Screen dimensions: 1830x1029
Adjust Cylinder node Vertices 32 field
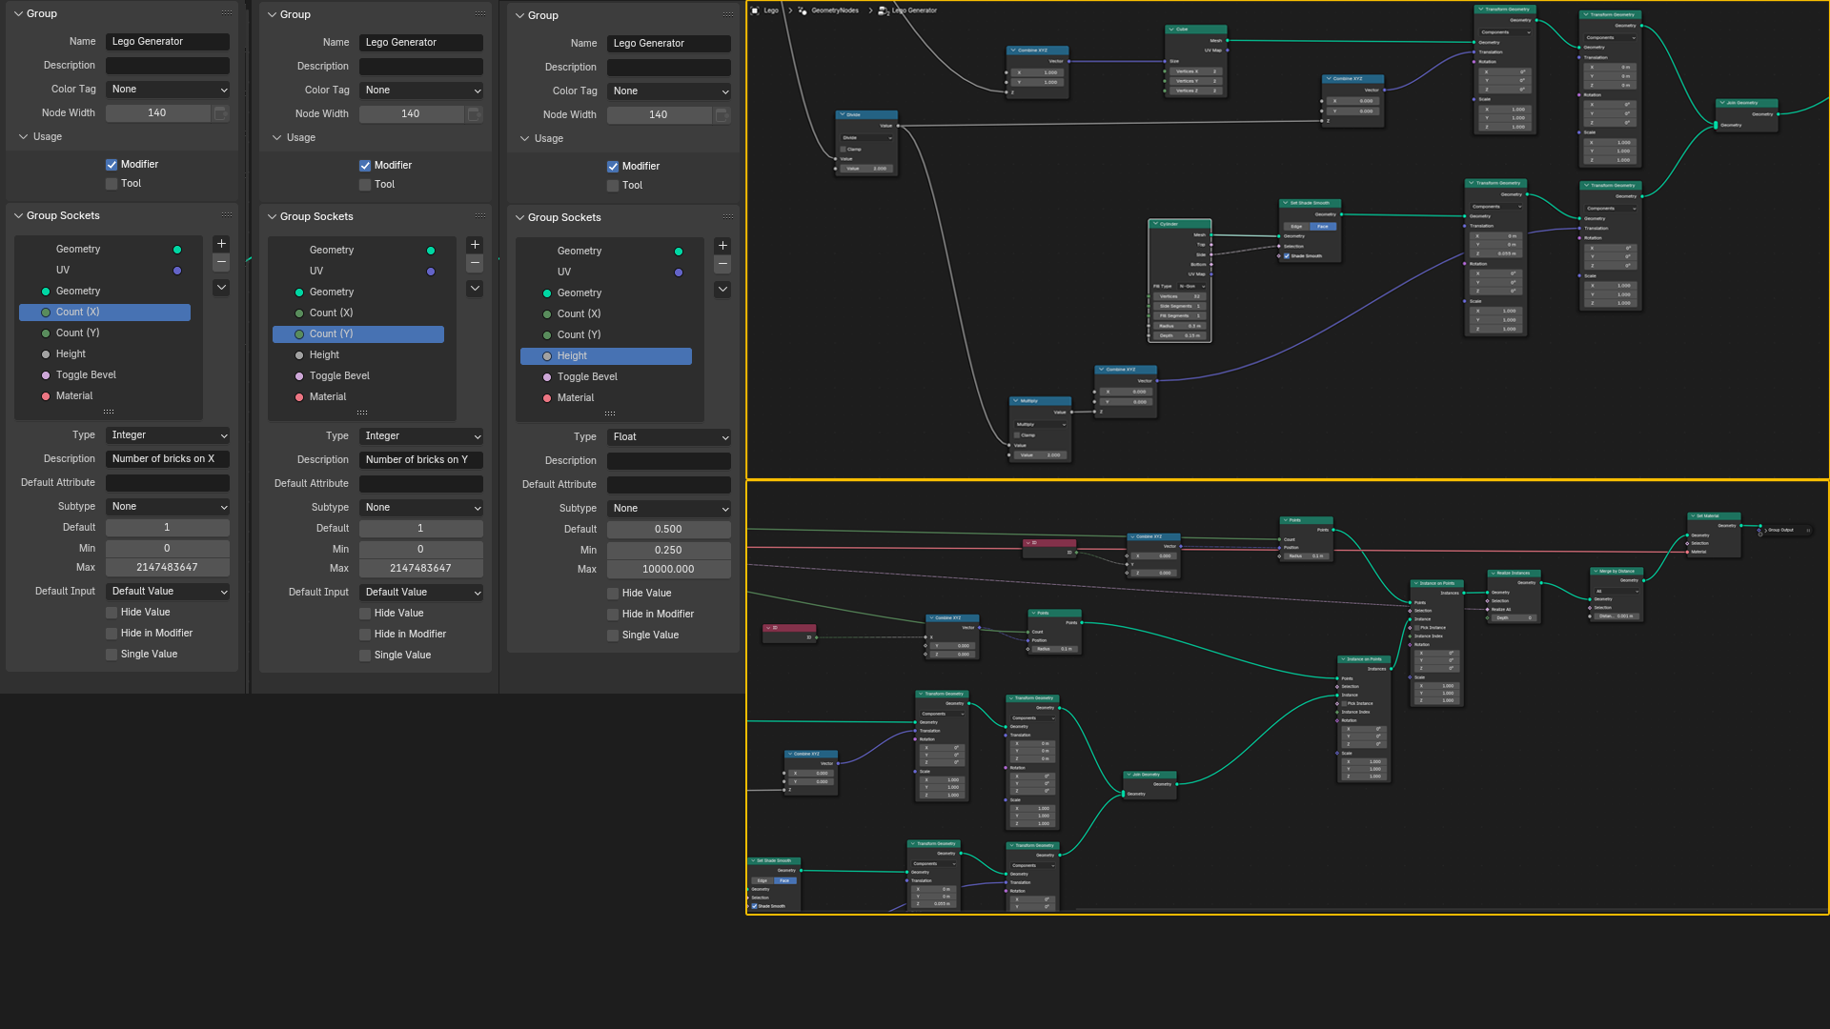pos(1179,297)
